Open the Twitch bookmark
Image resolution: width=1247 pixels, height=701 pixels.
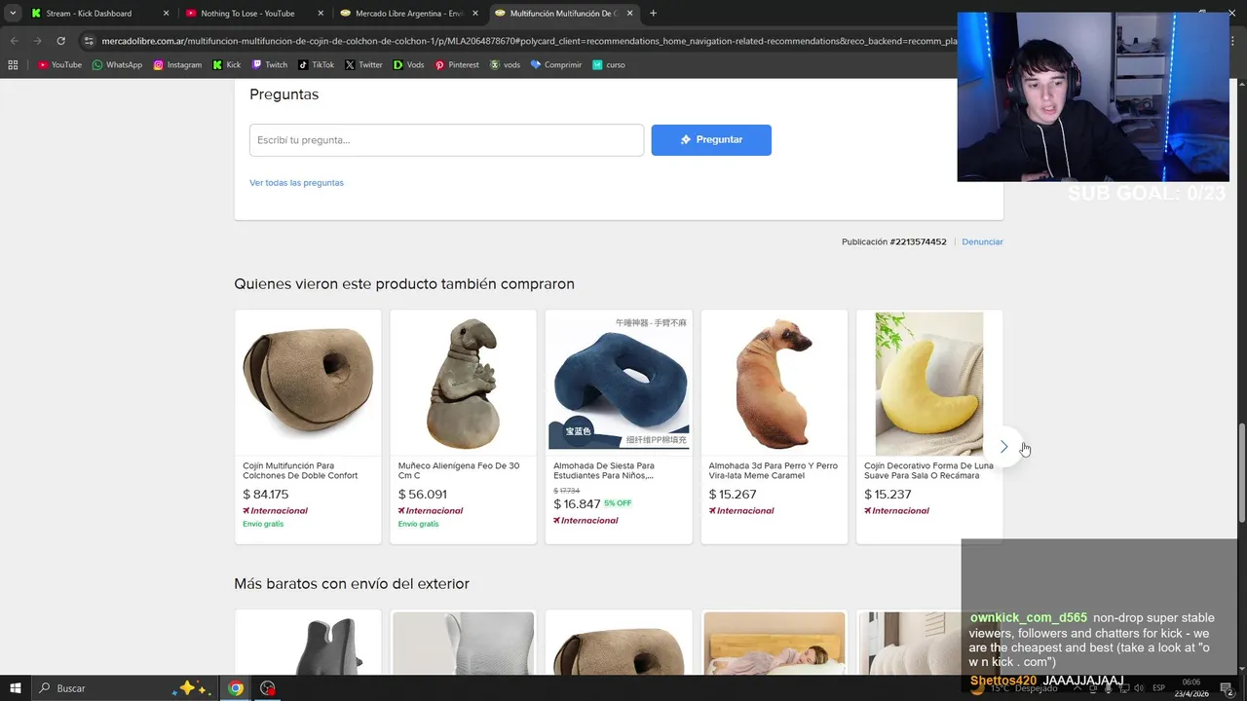point(270,65)
